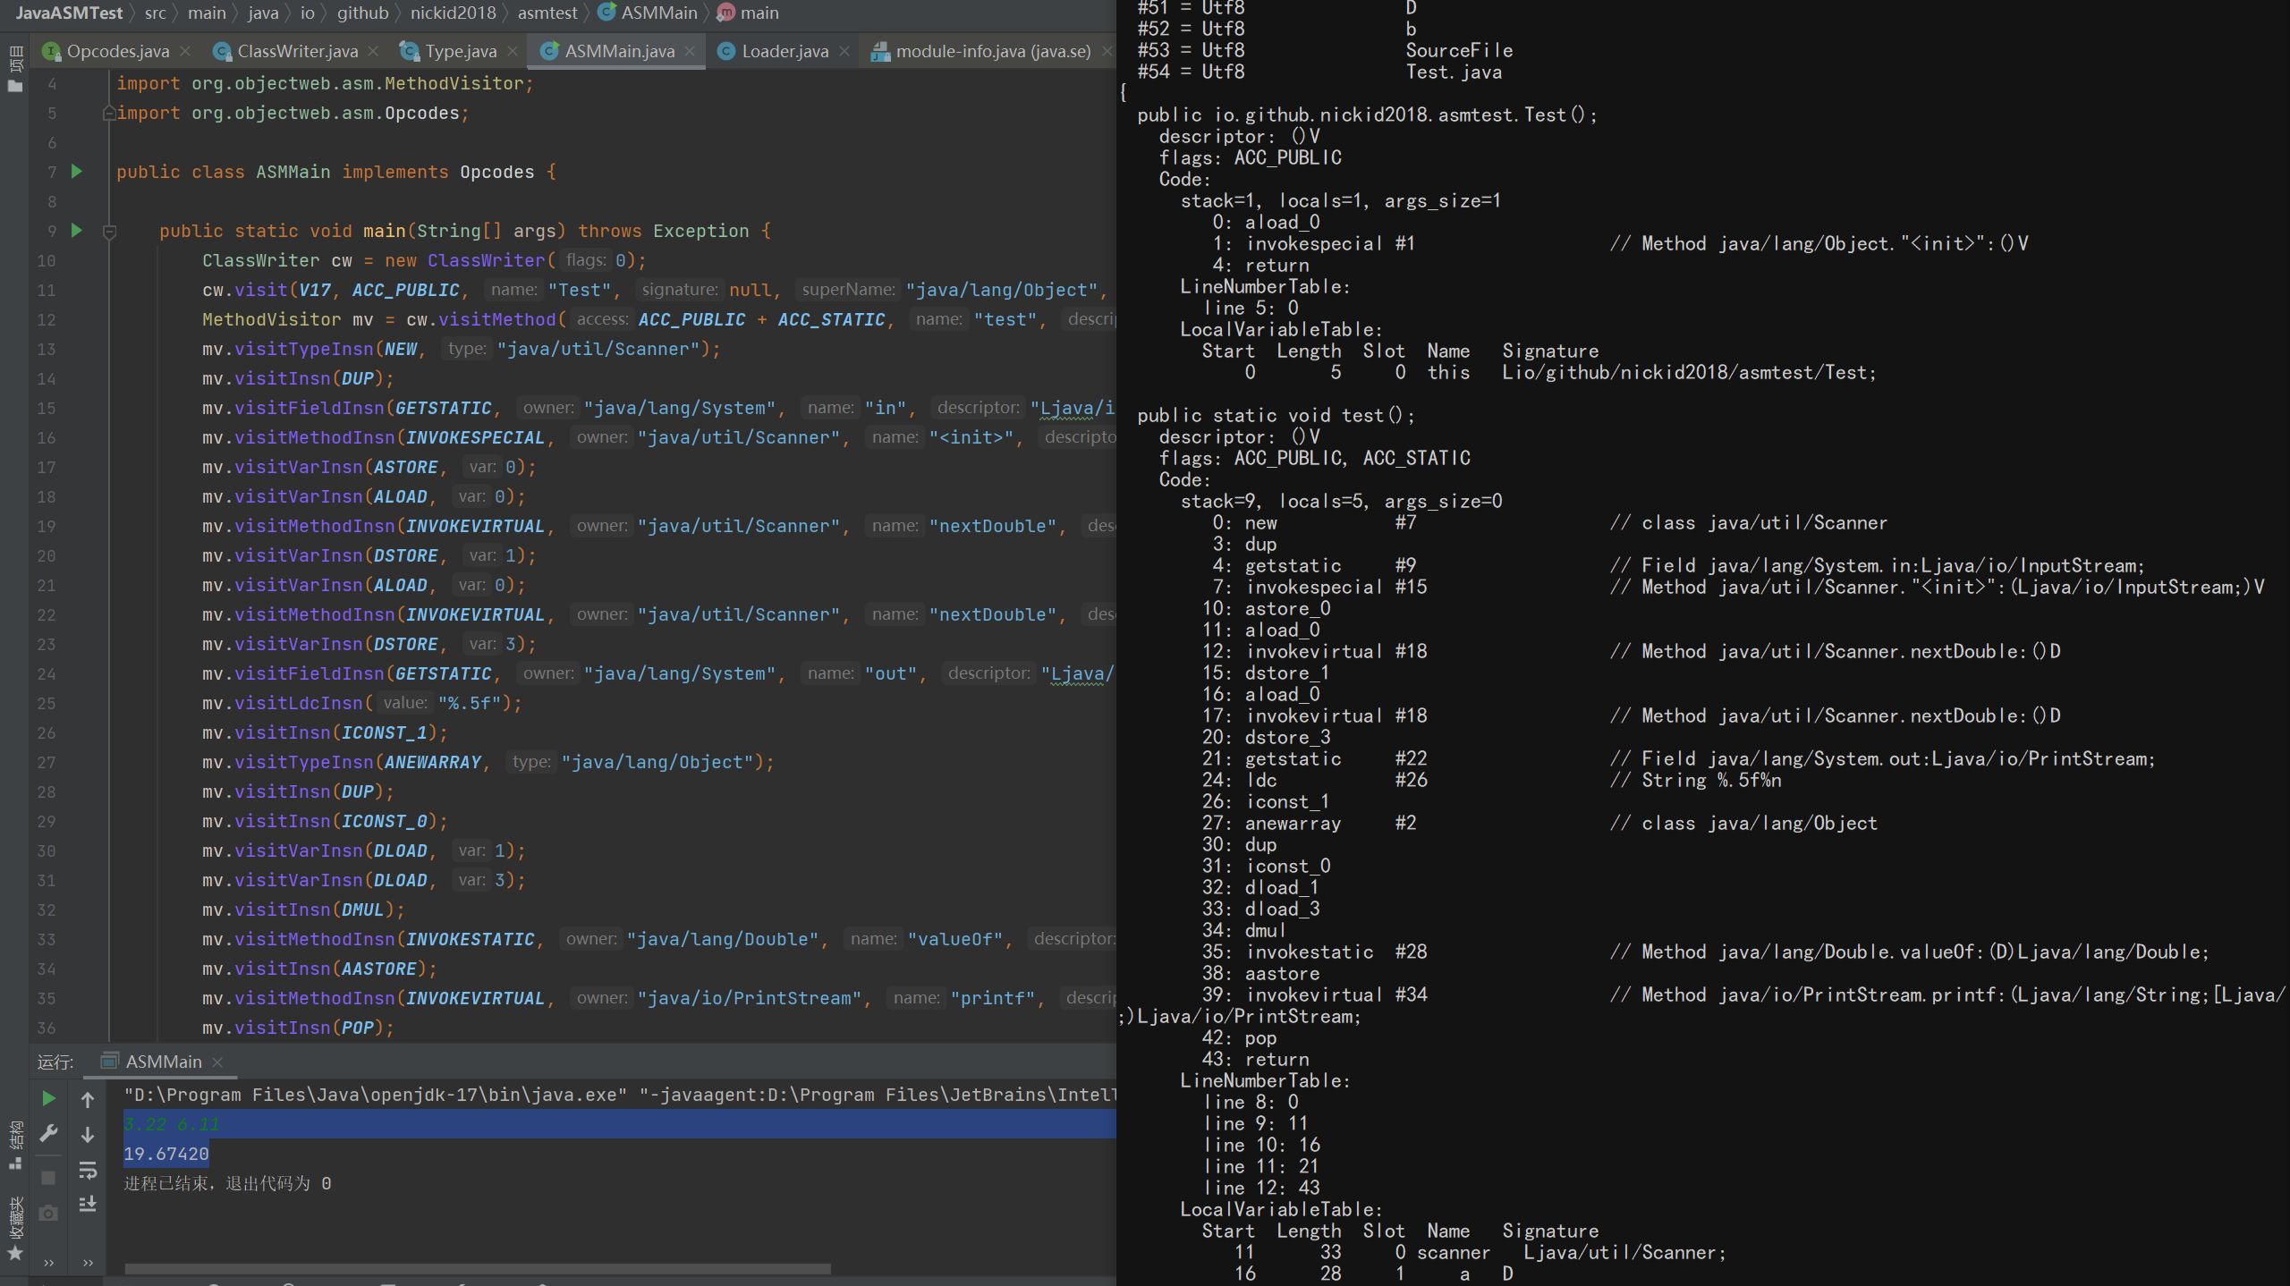Image resolution: width=2290 pixels, height=1286 pixels.
Task: Toggle the imports fold marker on line 5
Action: (109, 114)
